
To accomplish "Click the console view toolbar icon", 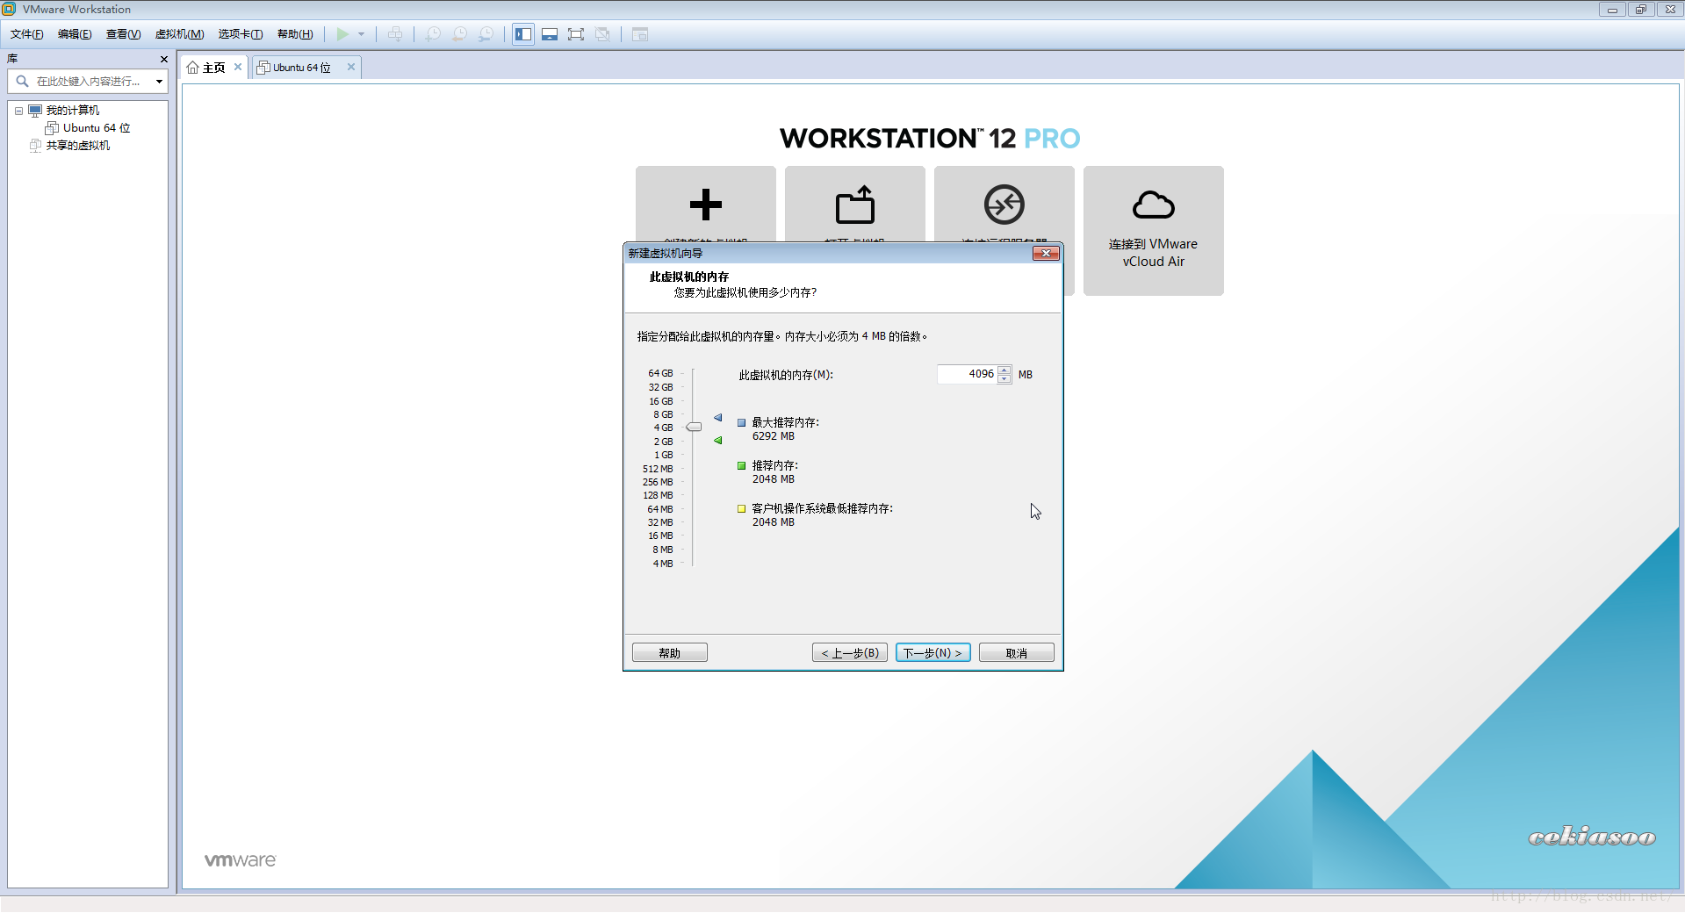I will [640, 34].
